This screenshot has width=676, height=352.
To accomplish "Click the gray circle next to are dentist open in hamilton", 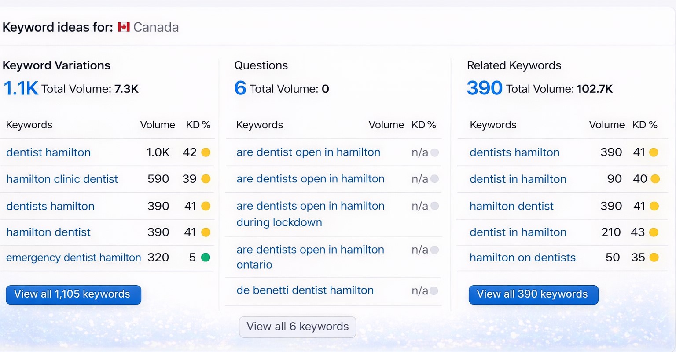I will [434, 152].
